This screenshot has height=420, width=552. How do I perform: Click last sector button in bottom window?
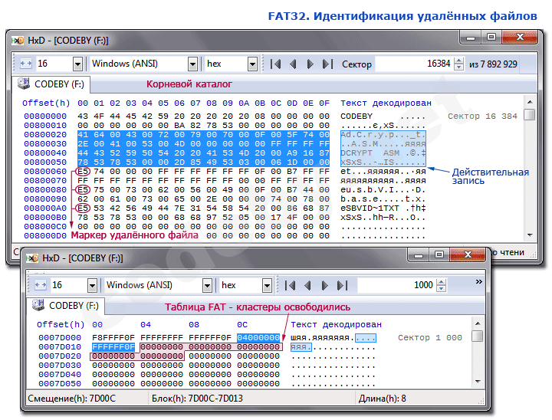[342, 285]
